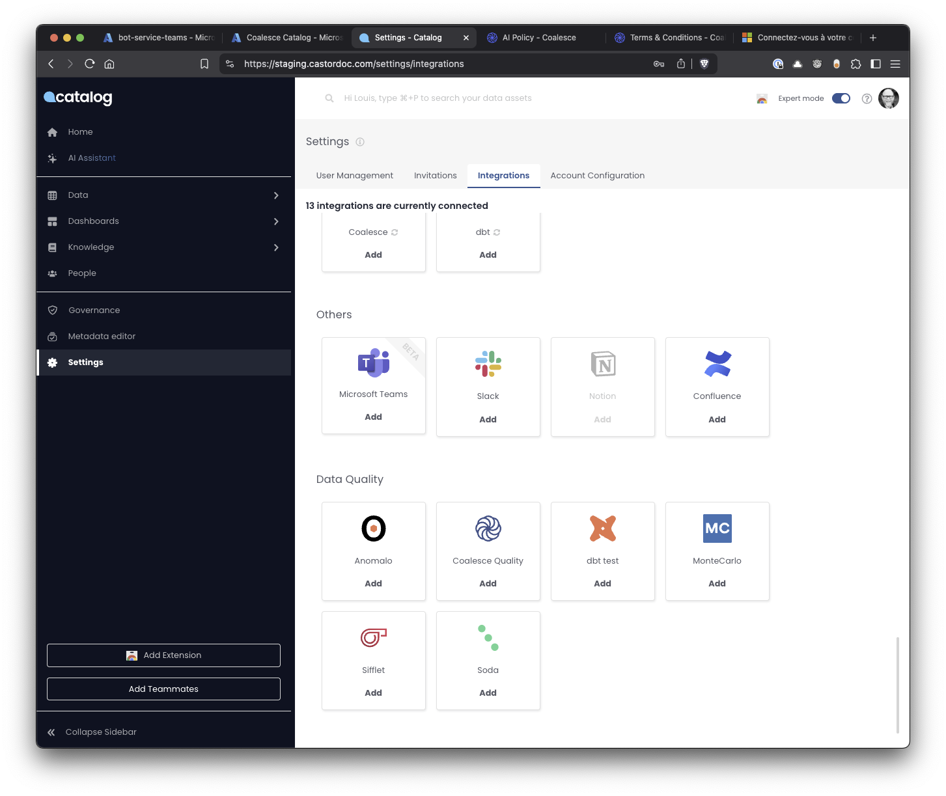This screenshot has width=946, height=796.
Task: Switch to the User Management tab
Action: [354, 176]
